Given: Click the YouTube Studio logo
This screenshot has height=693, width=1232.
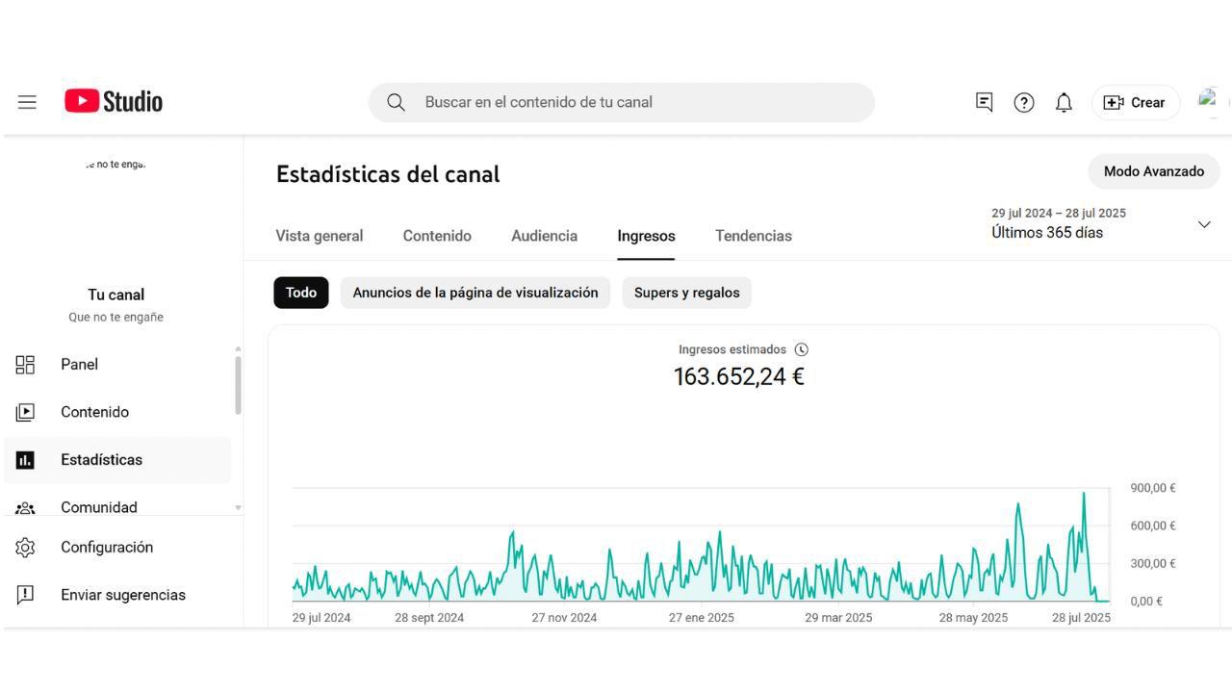Looking at the screenshot, I should (113, 100).
